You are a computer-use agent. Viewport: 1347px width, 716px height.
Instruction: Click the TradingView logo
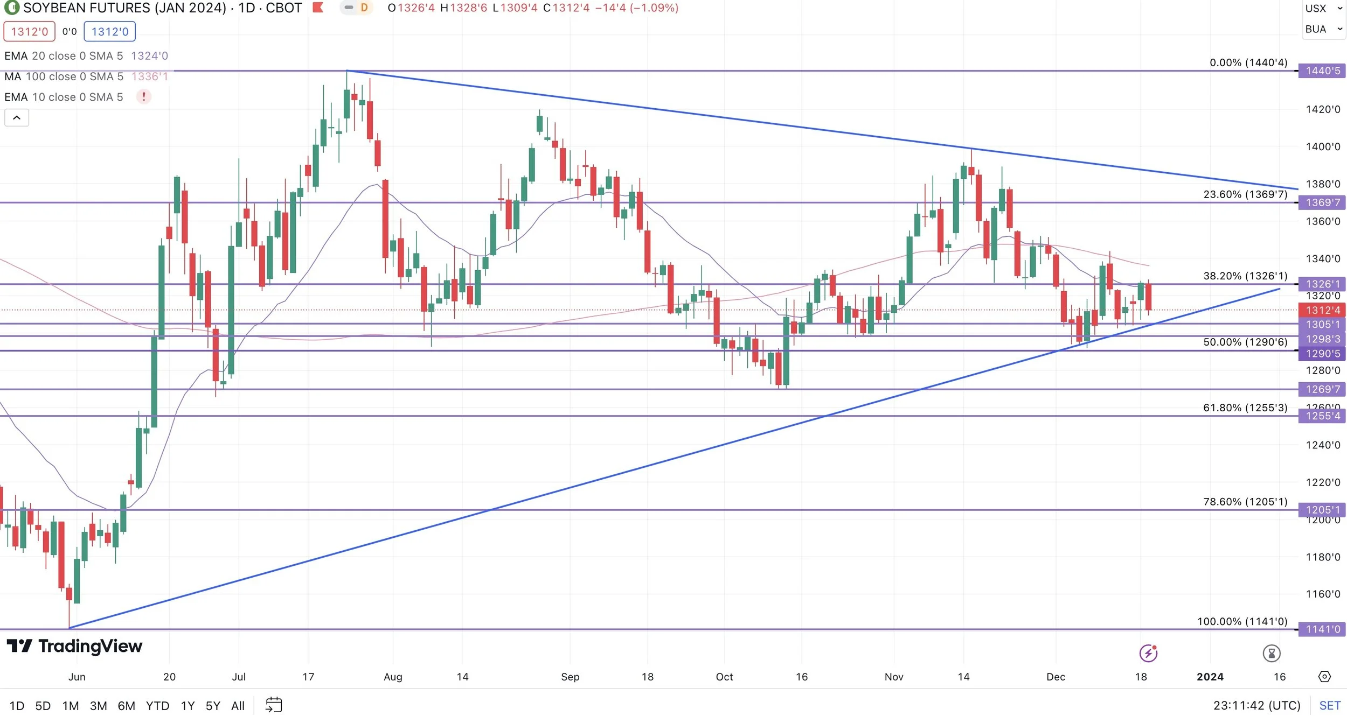tap(74, 645)
